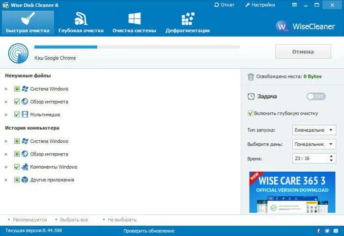Image resolution: width=344 pixels, height=236 pixels.
Task: Click the email envelope icon
Action: 336,231
